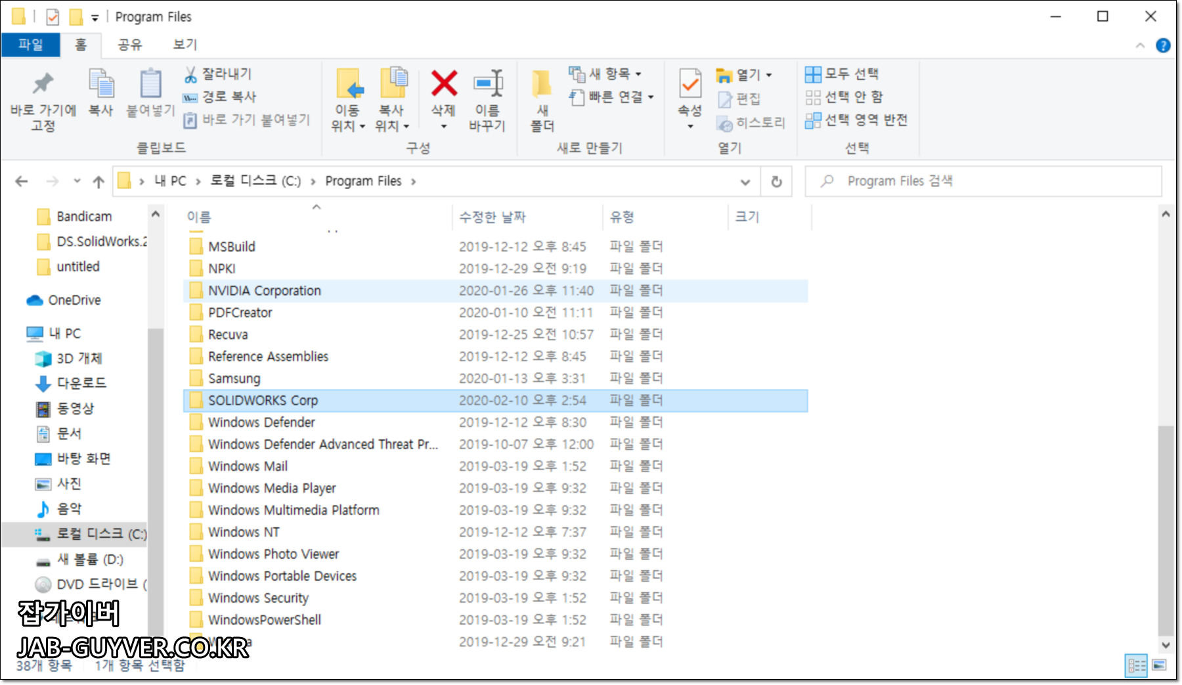Click 로컬 디스크 (C:) breadcrumb
This screenshot has width=1182, height=685.
tap(255, 181)
